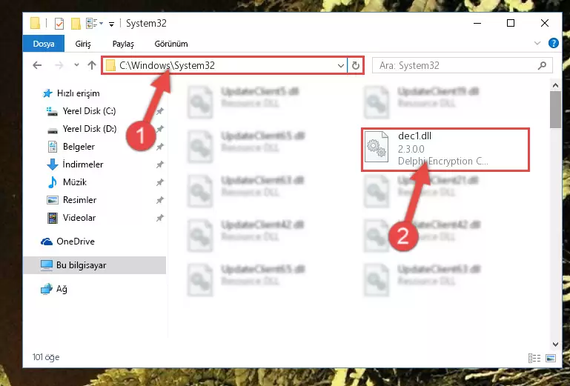
Task: Refresh the System32 folder
Action: coord(356,66)
